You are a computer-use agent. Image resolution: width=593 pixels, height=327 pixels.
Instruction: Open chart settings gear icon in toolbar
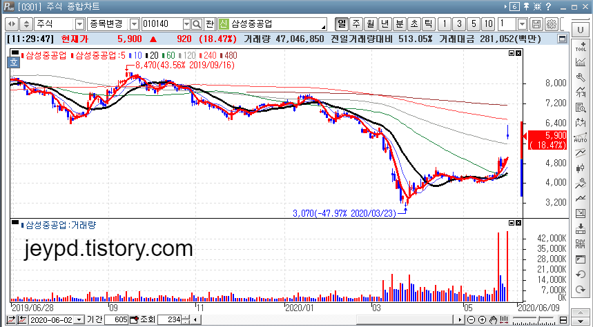[551, 24]
